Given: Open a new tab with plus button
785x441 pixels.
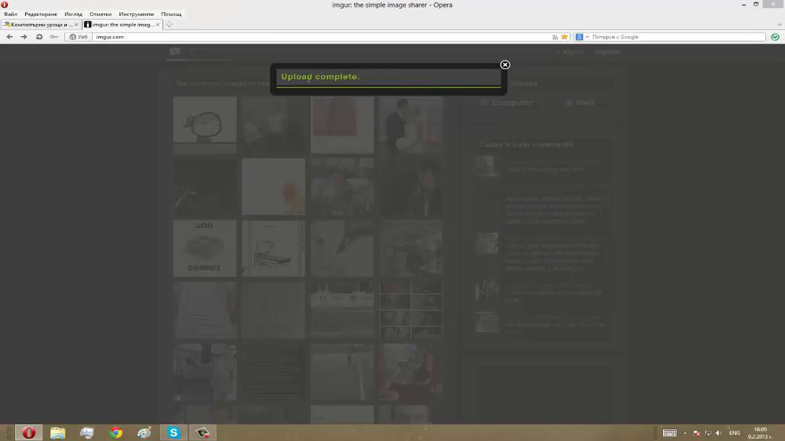Looking at the screenshot, I should pyautogui.click(x=169, y=24).
